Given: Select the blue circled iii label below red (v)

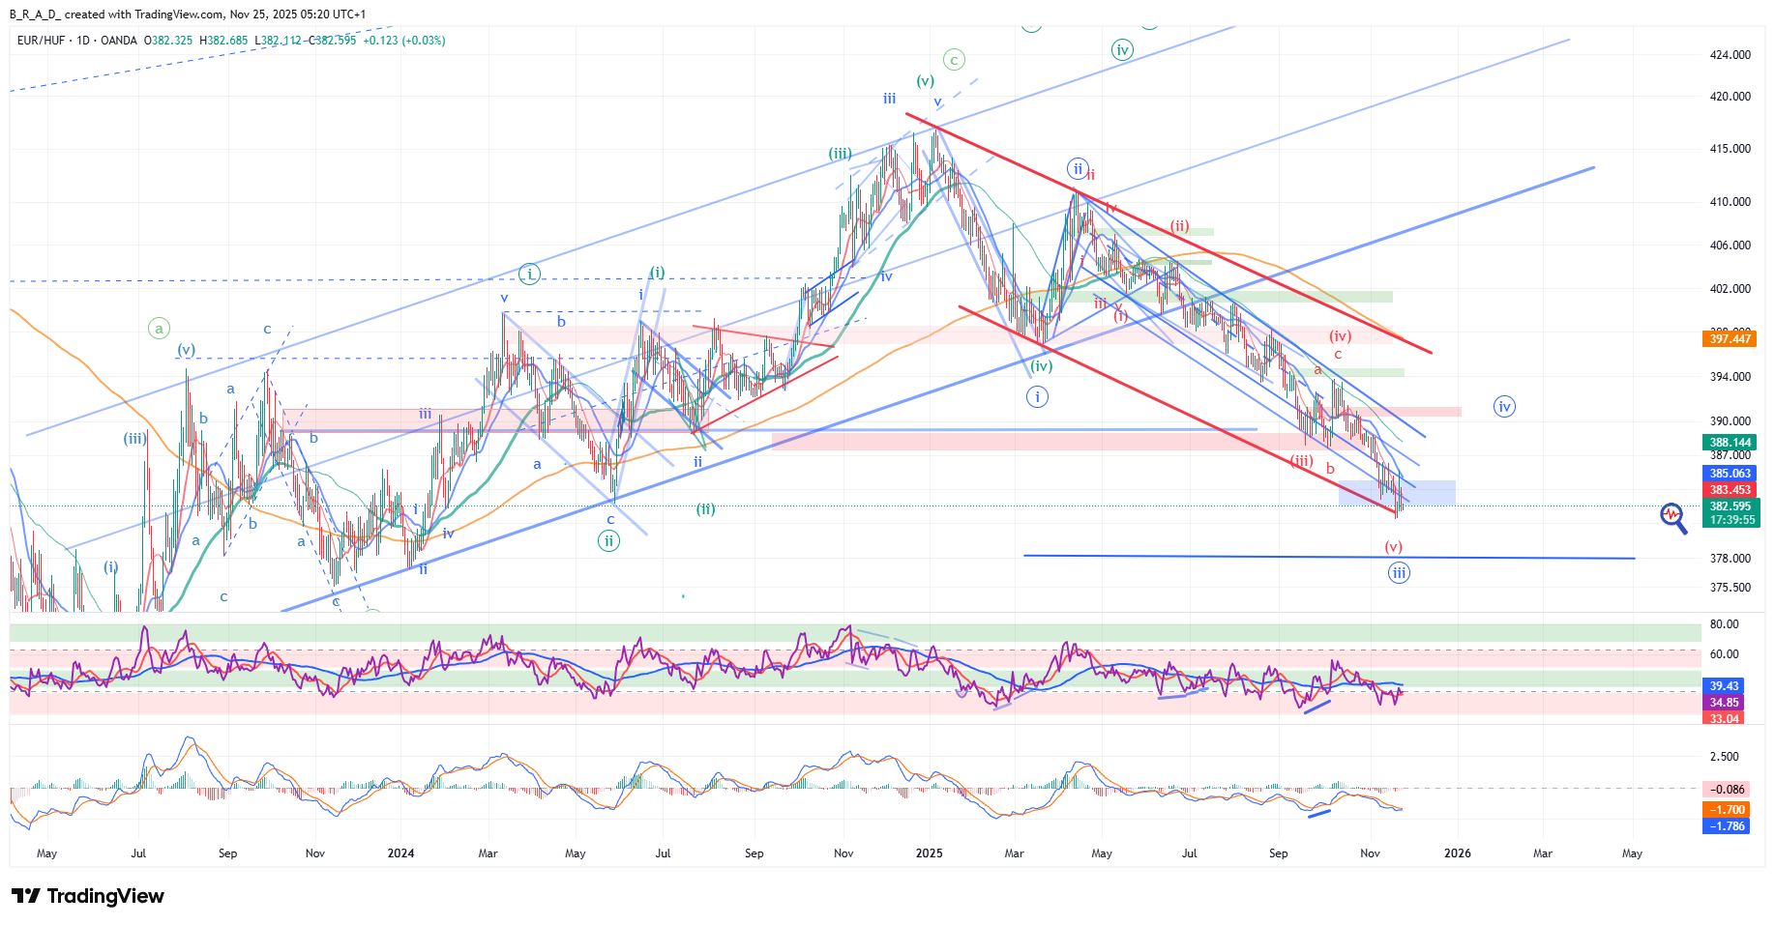Looking at the screenshot, I should (1399, 573).
